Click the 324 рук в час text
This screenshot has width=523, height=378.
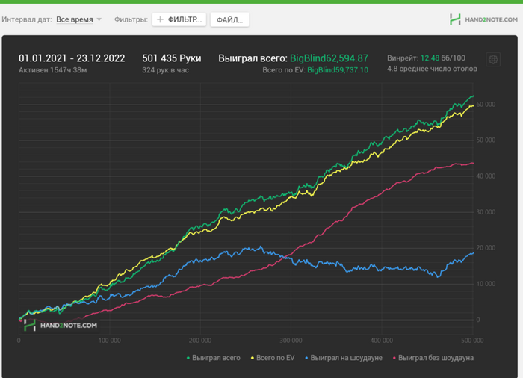pos(165,70)
